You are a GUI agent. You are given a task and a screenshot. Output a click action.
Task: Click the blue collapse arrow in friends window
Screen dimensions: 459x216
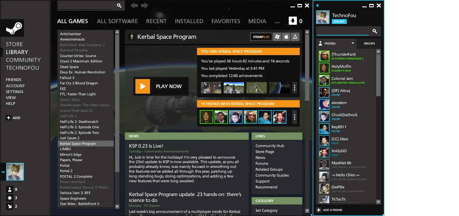coord(317,5)
